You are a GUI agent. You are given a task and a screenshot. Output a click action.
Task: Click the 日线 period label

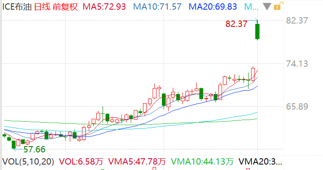coord(42,7)
